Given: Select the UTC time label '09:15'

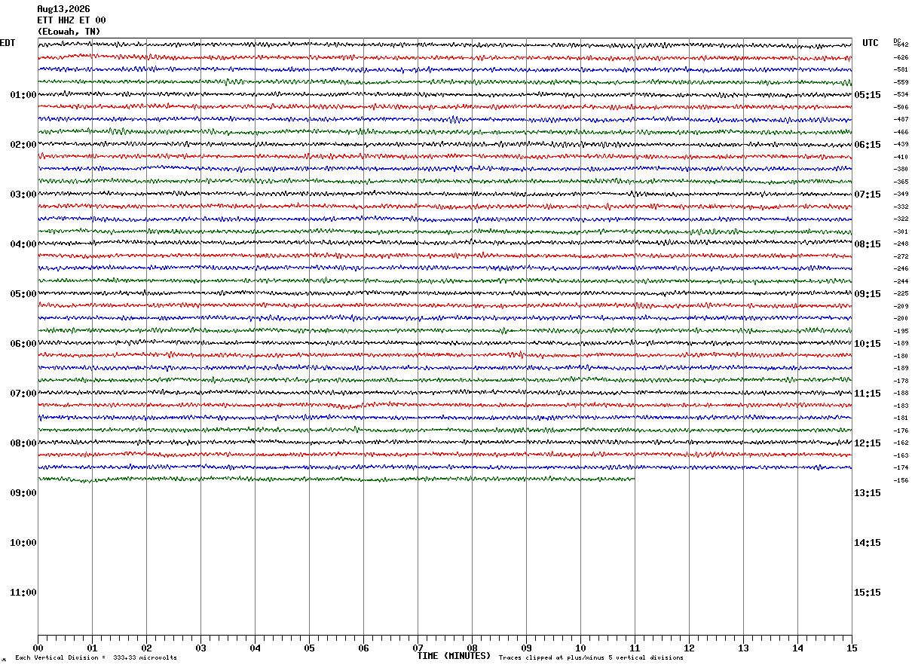Looking at the screenshot, I should click(x=868, y=294).
